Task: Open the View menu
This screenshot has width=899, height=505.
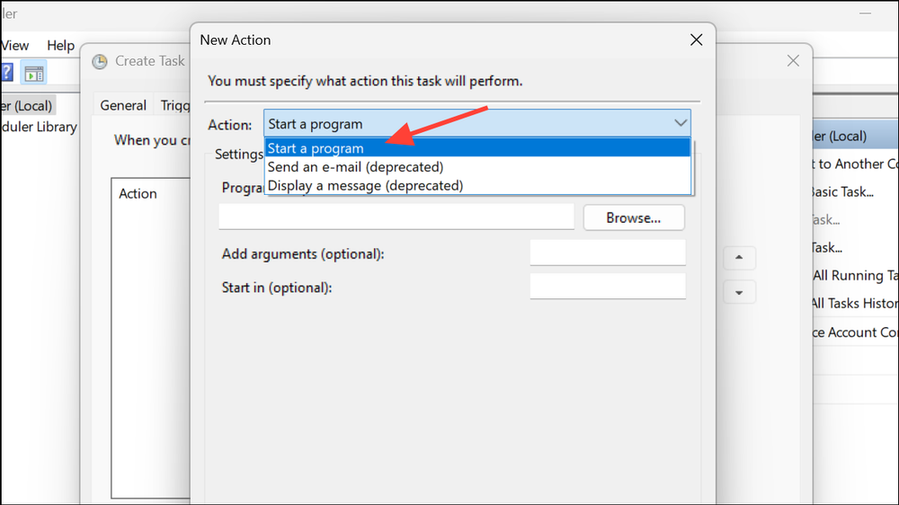Action: pos(14,45)
